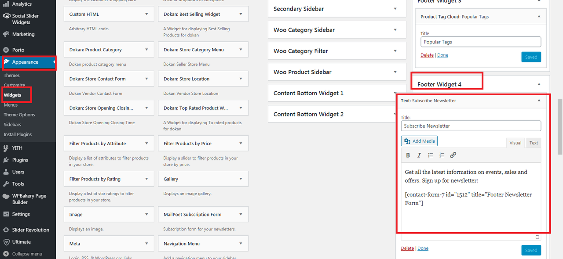Click the Users person icon

6,172
